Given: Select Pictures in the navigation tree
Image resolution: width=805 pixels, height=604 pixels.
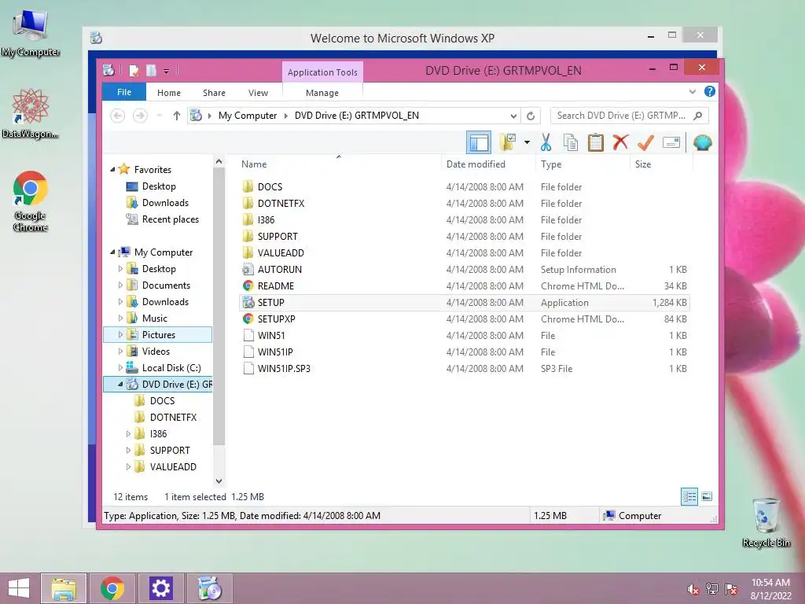Looking at the screenshot, I should point(157,335).
